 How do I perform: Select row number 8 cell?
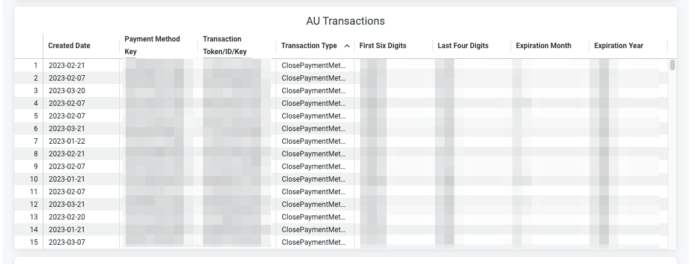29,153
